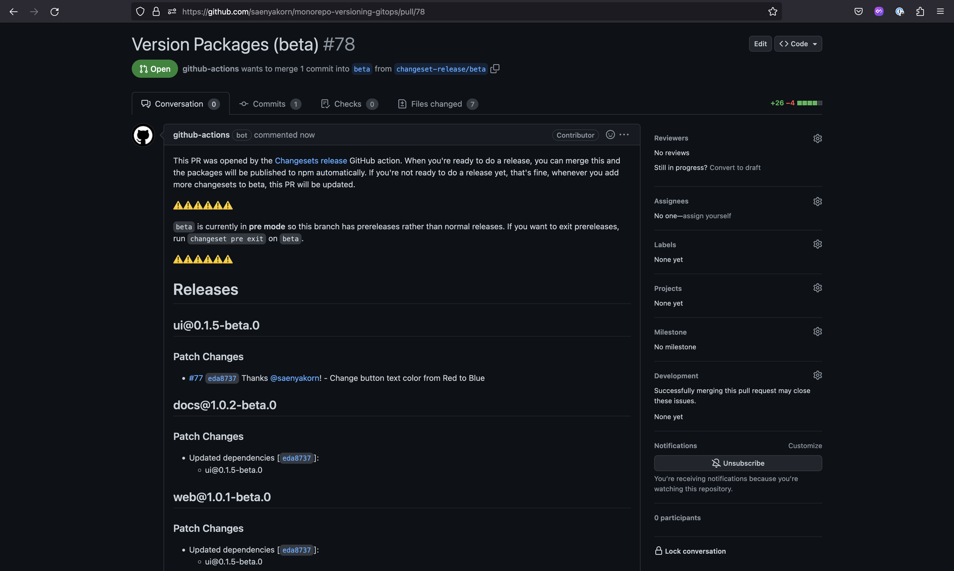The height and width of the screenshot is (571, 954).
Task: Click the 0 participants text
Action: 677,518
